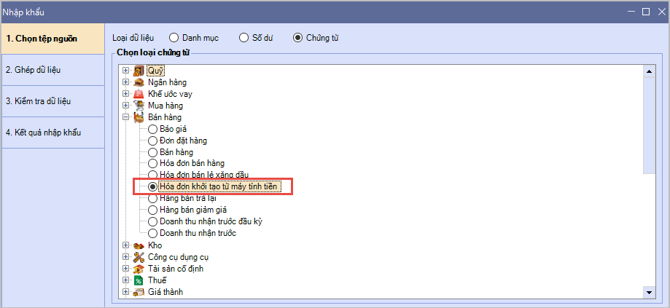
Task: Click the Công cụ dụng cụ tools icon
Action: click(x=139, y=257)
